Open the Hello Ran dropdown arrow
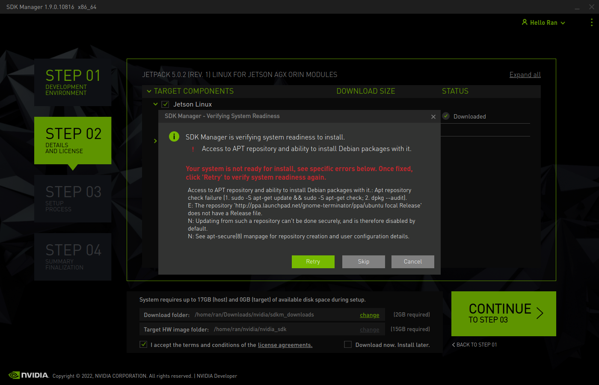Image resolution: width=599 pixels, height=385 pixels. pyautogui.click(x=563, y=23)
